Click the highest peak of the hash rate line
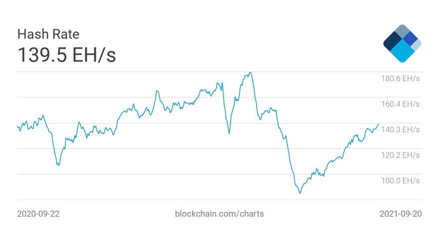 click(x=250, y=72)
